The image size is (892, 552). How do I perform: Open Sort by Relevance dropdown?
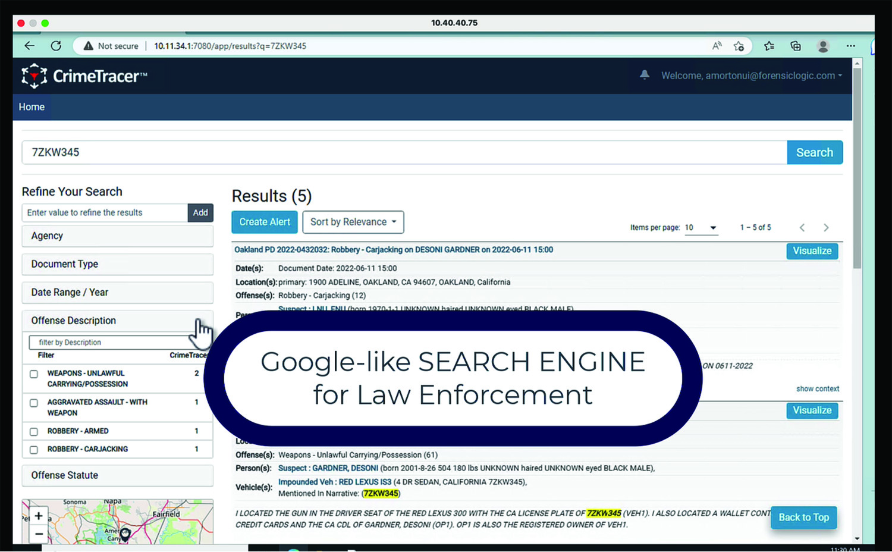tap(353, 222)
